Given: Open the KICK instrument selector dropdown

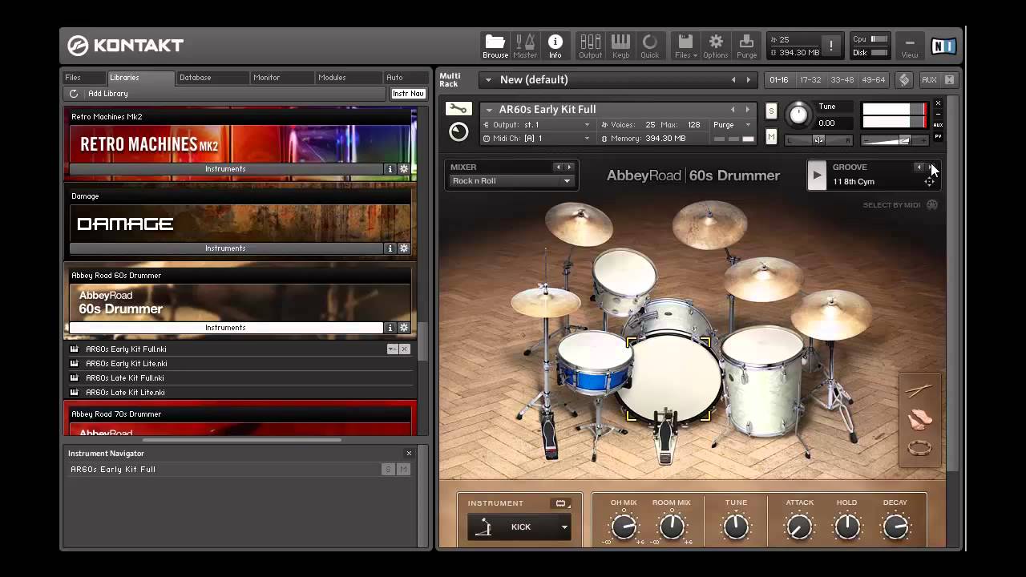Looking at the screenshot, I should coord(519,527).
